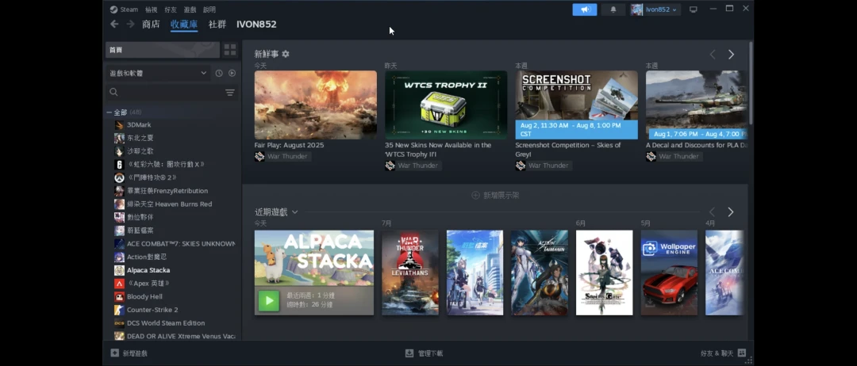Collapse the 全部 game list category
Screen dimensions: 857x366
110,112
